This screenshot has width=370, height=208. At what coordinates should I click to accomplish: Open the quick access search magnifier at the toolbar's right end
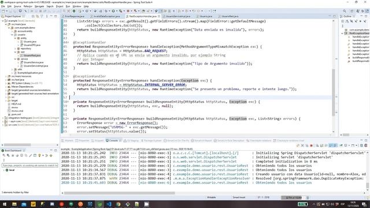(x=345, y=11)
